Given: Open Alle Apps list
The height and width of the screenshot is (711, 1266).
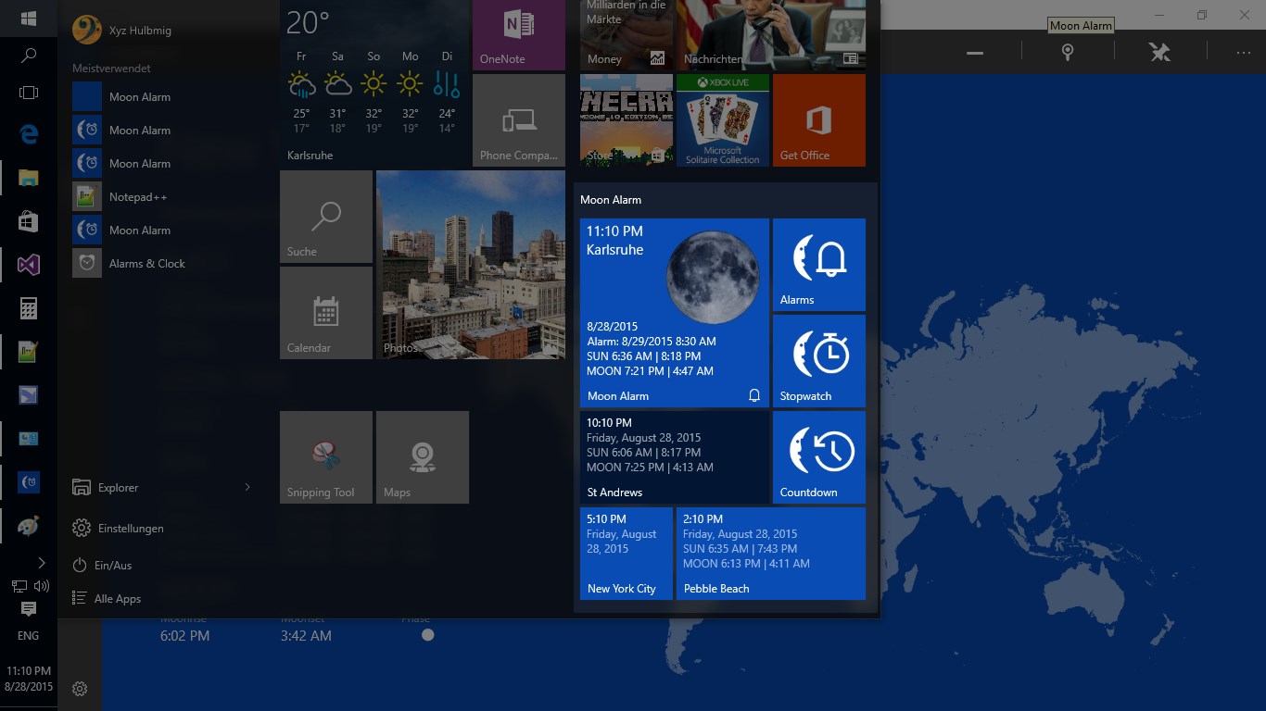Looking at the screenshot, I should point(117,599).
